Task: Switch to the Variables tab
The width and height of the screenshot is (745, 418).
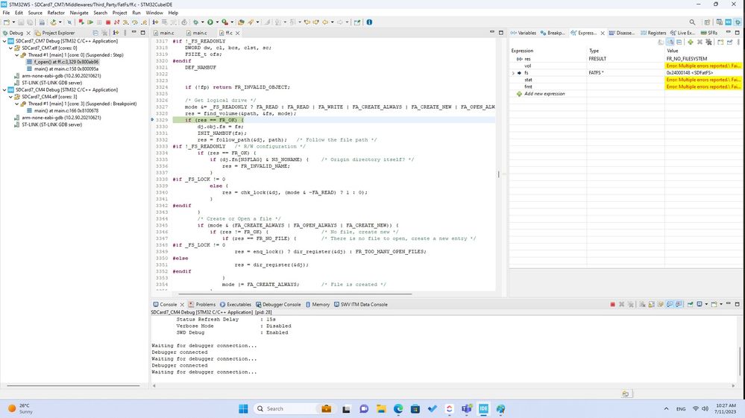Action: [x=523, y=33]
